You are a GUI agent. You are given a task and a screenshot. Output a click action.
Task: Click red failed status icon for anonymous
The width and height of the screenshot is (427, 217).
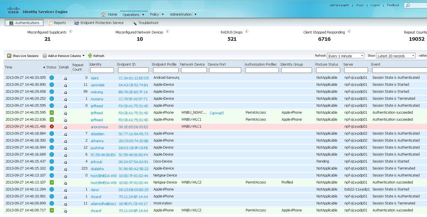[52, 127]
